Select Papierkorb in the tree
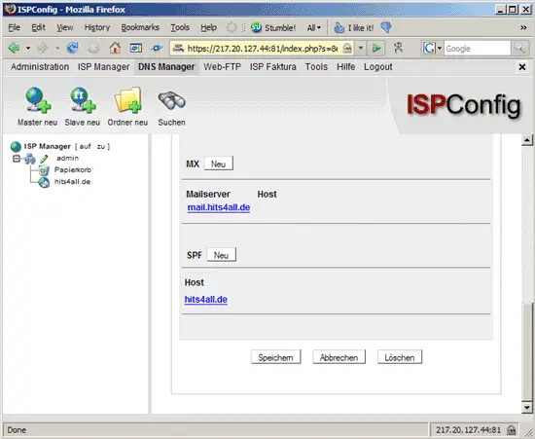This screenshot has width=535, height=439. tap(73, 169)
